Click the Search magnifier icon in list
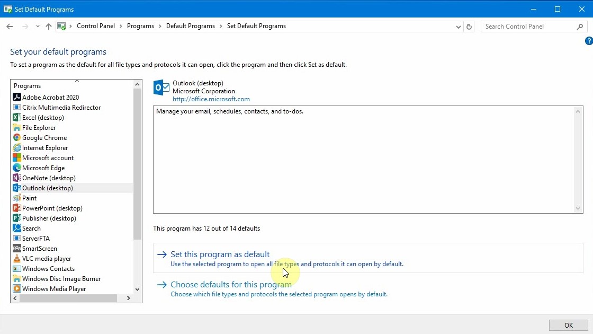The width and height of the screenshot is (593, 334). tap(16, 228)
